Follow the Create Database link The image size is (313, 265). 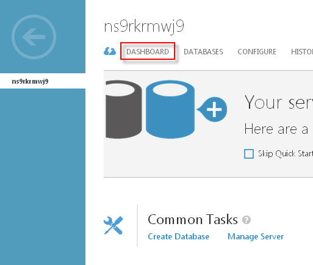pyautogui.click(x=179, y=236)
